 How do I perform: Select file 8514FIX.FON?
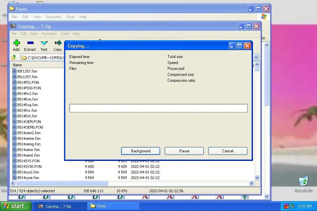(28, 82)
